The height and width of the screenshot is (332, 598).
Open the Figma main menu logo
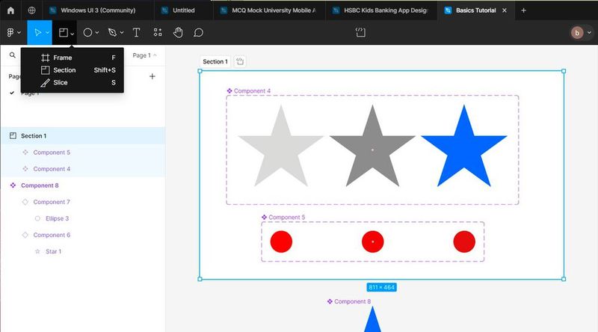[x=10, y=33]
